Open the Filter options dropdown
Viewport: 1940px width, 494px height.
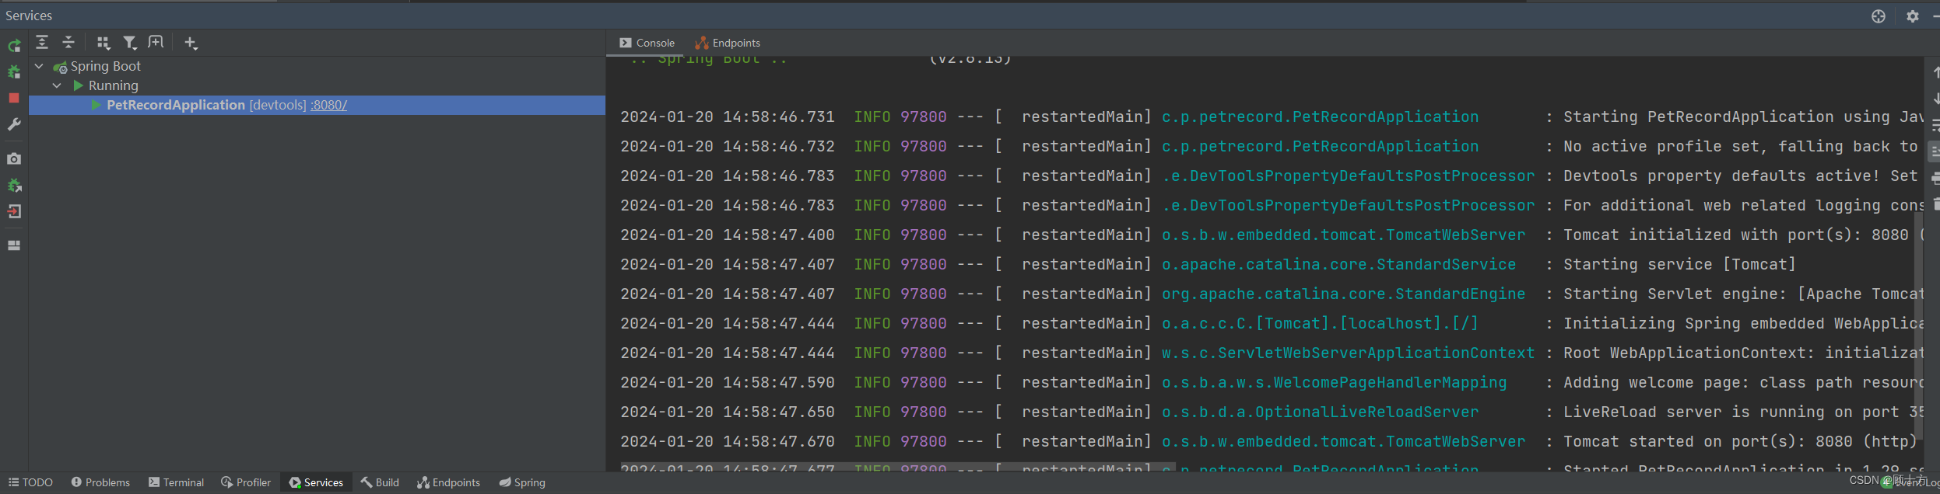click(x=130, y=43)
